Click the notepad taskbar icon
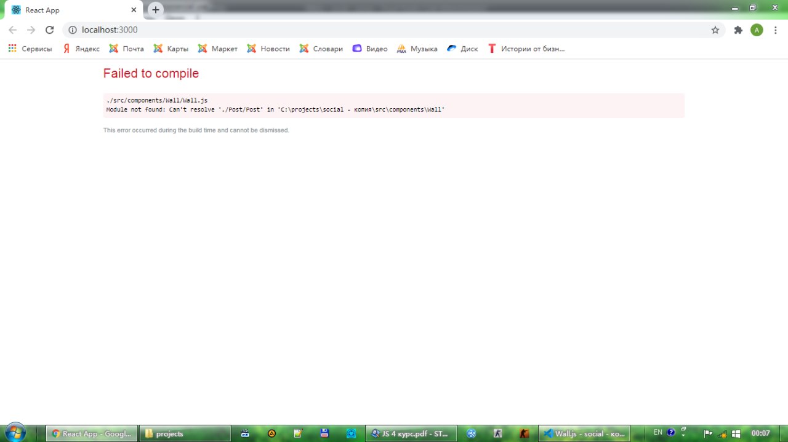 (298, 433)
